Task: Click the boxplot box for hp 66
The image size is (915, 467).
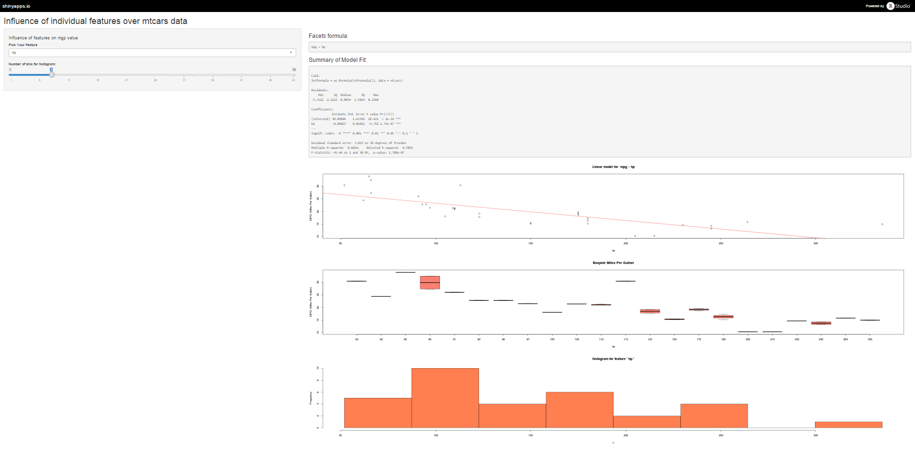Action: 430,283
